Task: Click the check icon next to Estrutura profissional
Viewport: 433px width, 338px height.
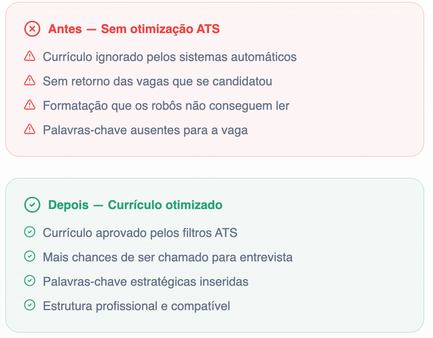Action: (x=29, y=305)
